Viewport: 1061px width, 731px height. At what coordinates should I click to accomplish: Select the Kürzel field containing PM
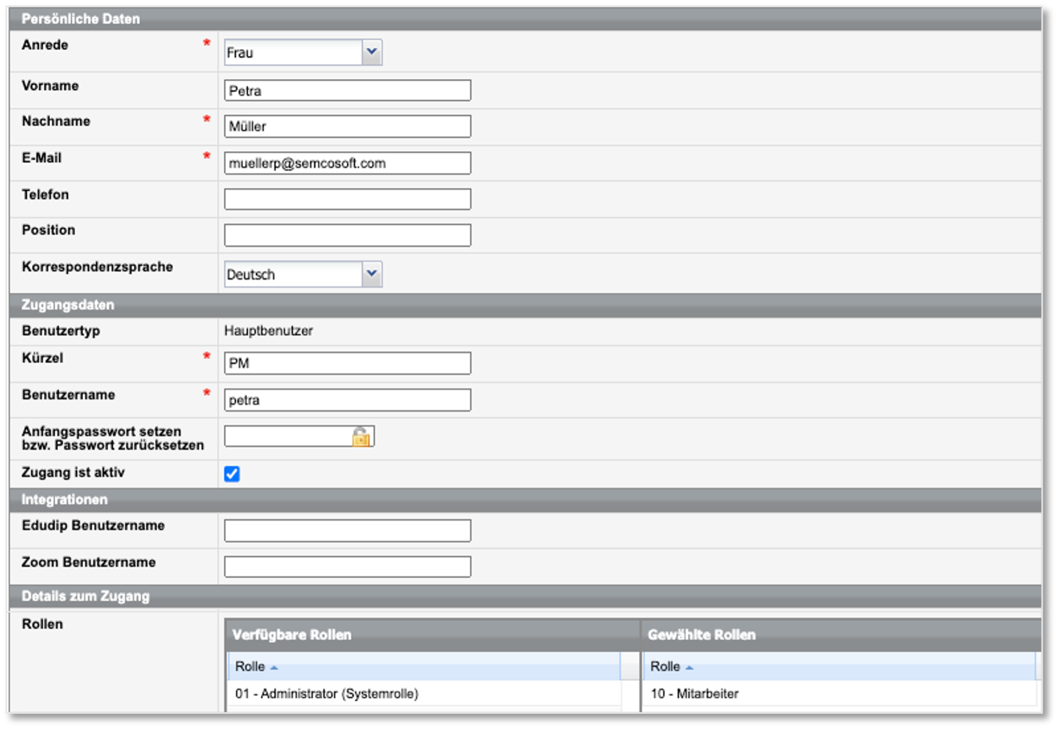click(x=347, y=363)
